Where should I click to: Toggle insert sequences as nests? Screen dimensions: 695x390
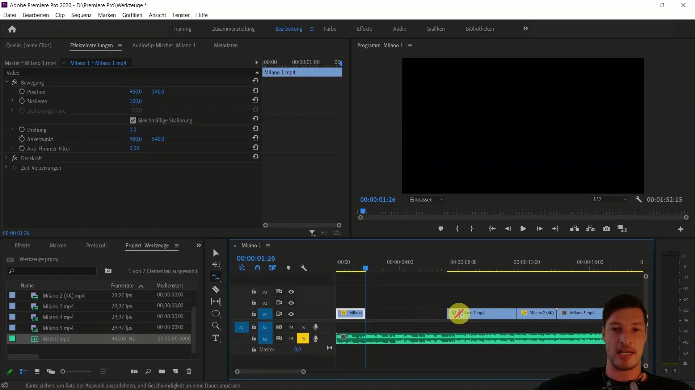242,268
